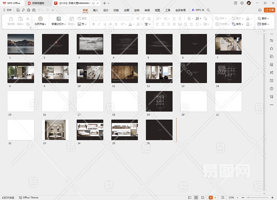Open the File (文件) menu button
The width and height of the screenshot is (277, 200).
(7, 10)
